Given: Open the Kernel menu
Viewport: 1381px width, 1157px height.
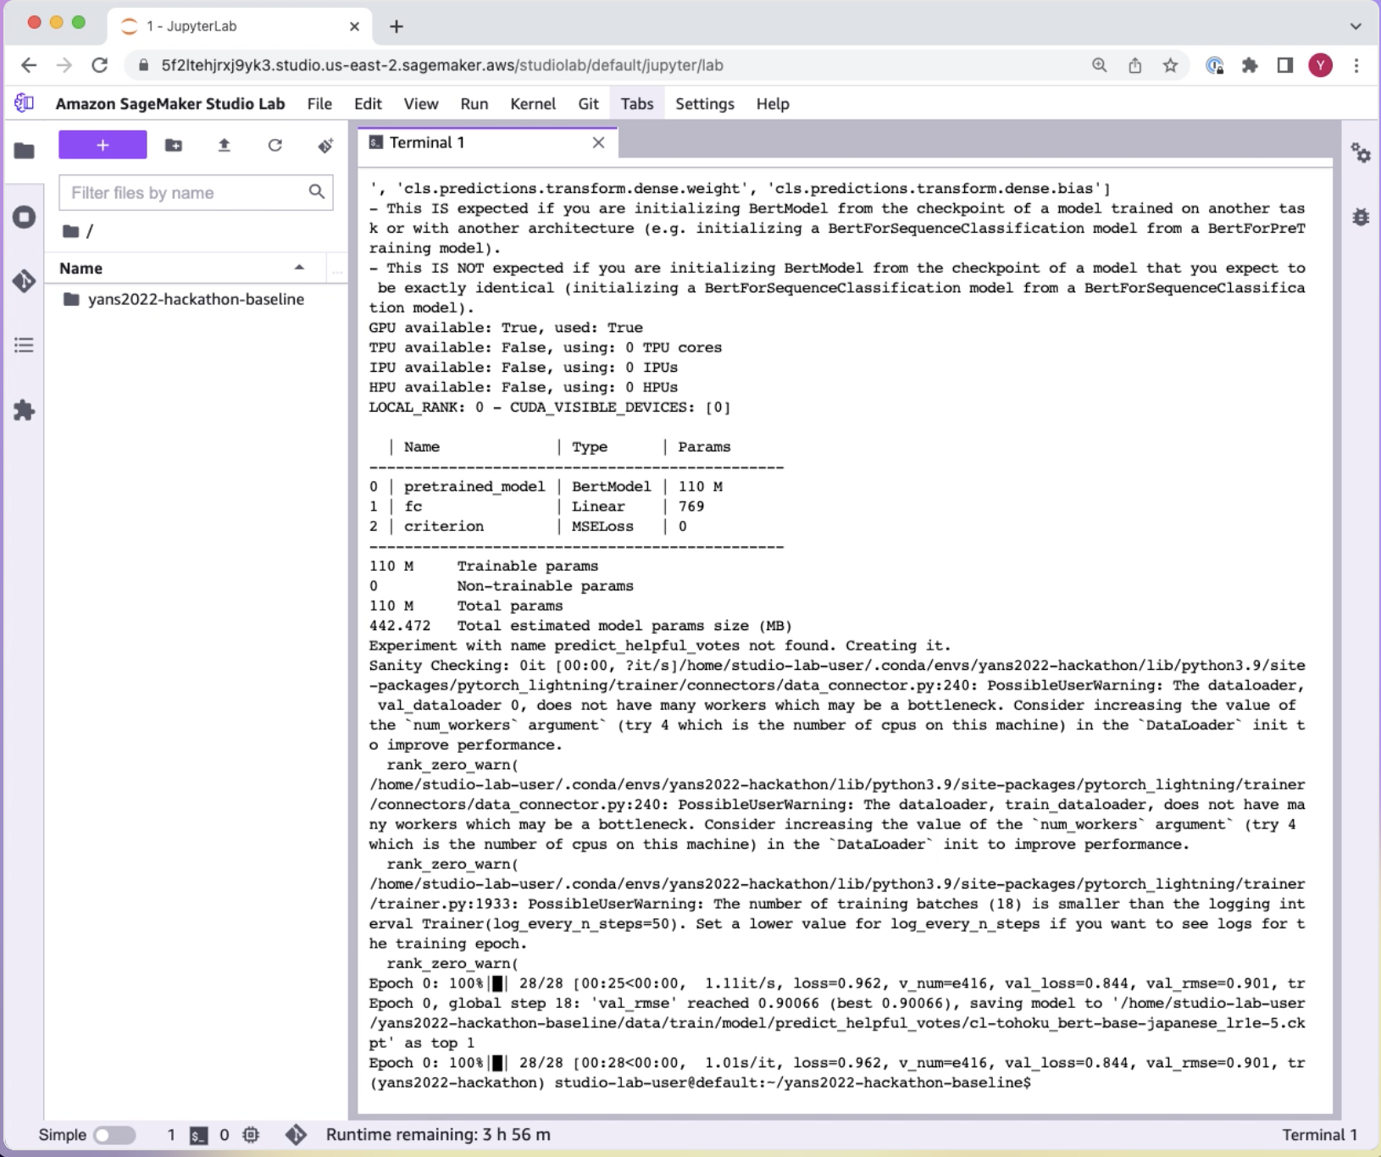Looking at the screenshot, I should tap(532, 103).
